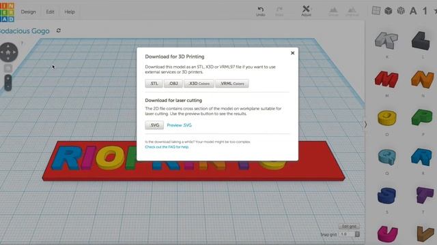Select the 3D cube shapes icon
The height and width of the screenshot is (245, 437).
coord(389,11)
